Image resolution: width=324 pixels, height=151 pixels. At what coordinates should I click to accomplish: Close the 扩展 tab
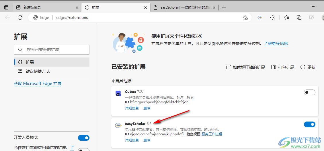click(145, 8)
